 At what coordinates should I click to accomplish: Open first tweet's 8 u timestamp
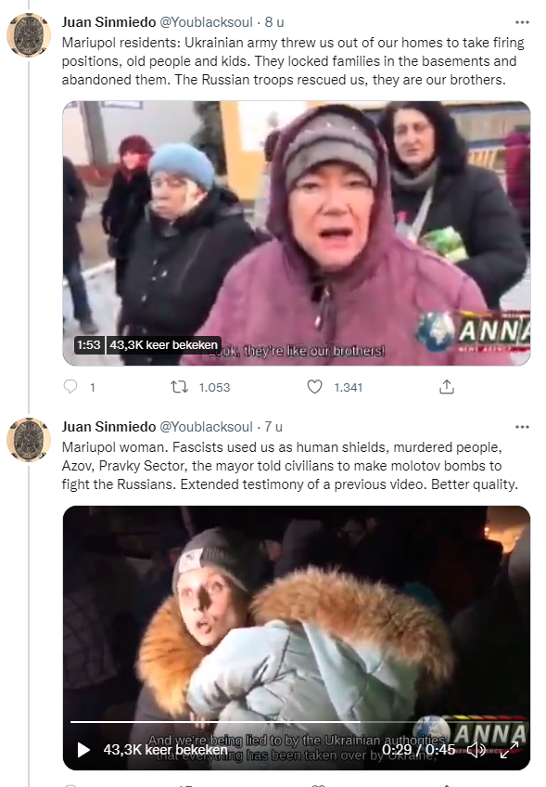point(274,22)
